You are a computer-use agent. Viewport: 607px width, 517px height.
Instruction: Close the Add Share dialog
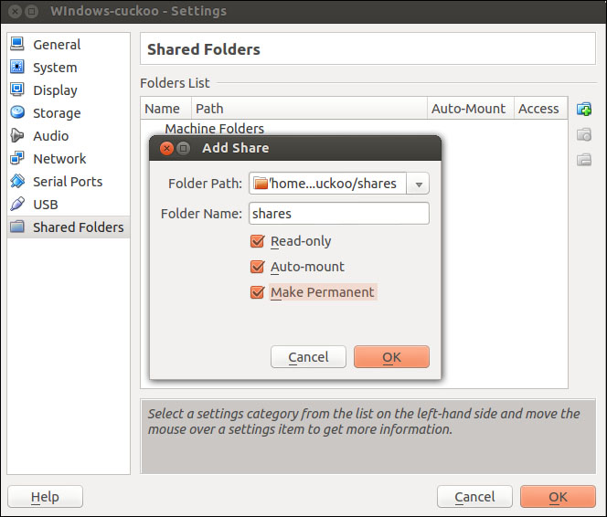[x=166, y=148]
